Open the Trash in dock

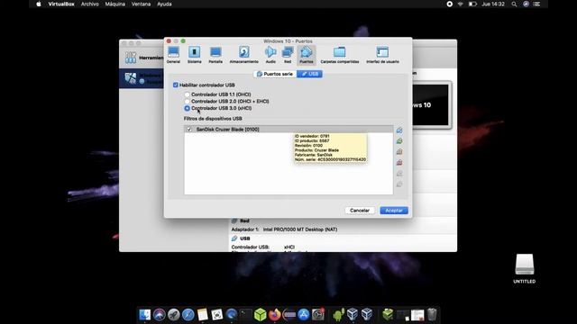click(432, 314)
